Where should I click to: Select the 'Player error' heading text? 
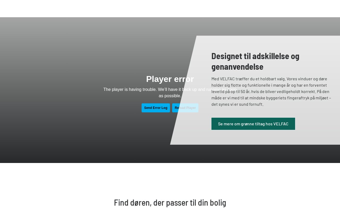pyautogui.click(x=170, y=79)
